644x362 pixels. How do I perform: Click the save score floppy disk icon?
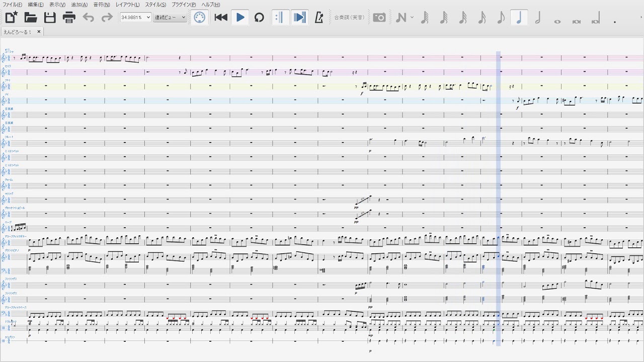(50, 18)
